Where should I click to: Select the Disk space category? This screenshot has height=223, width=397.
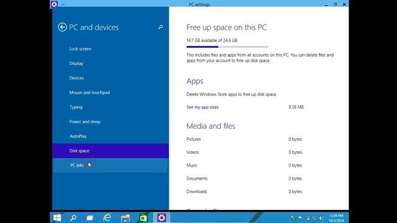tap(110, 151)
